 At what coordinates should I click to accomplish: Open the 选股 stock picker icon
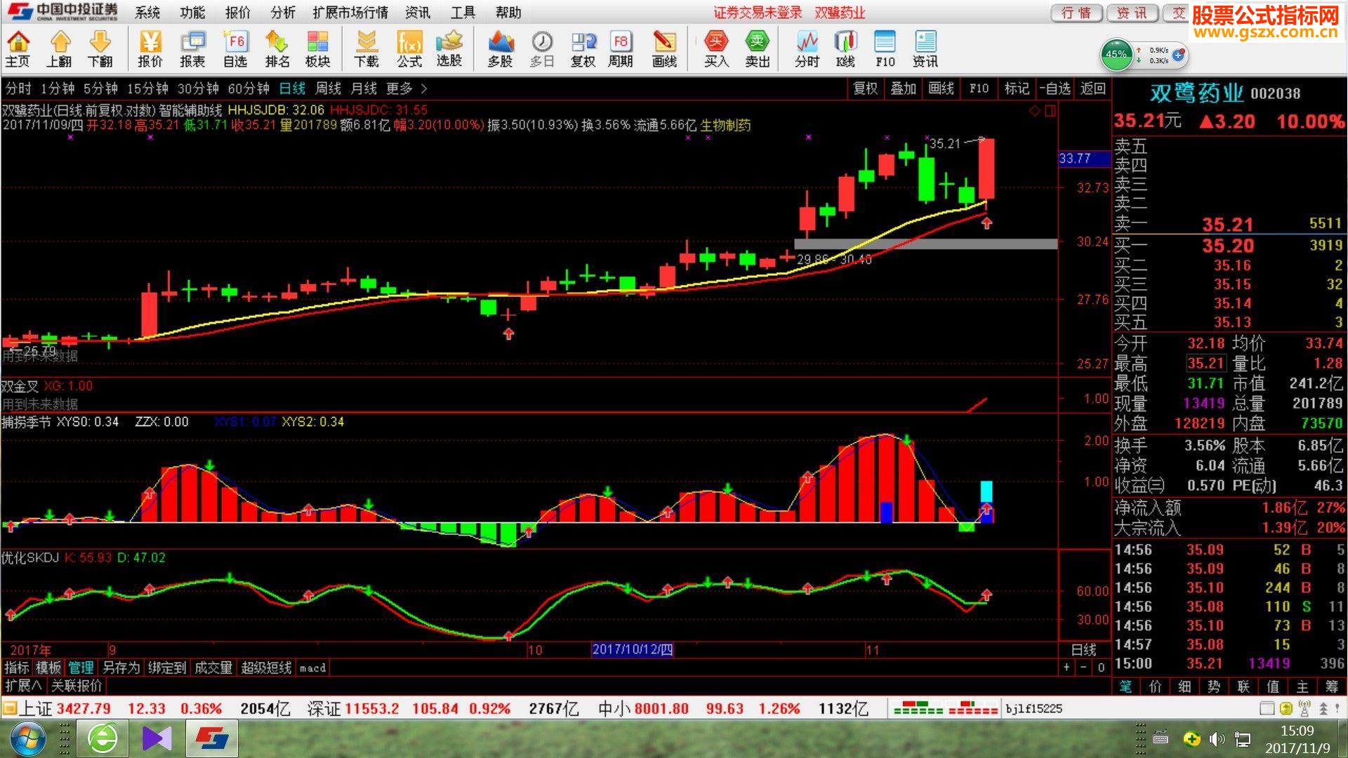click(449, 49)
